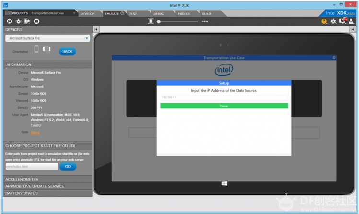Click the debug bug icon in toolbar
This screenshot has height=214, width=359.
(18, 21)
